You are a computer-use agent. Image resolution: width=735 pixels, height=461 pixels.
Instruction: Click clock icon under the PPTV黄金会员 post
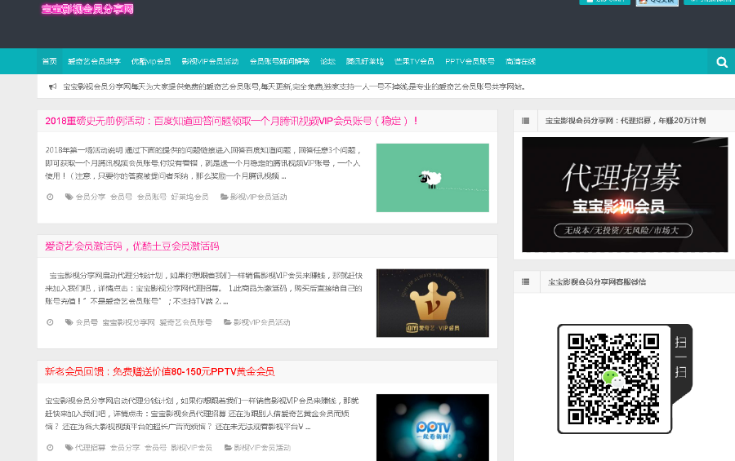pos(50,448)
